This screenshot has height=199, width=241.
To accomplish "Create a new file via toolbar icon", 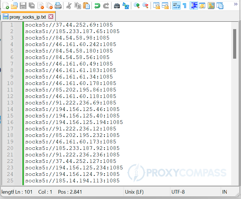I will (x=6, y=6).
